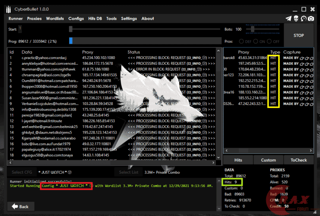
Task: Switch to the ToCheck tab
Action: (x=298, y=160)
